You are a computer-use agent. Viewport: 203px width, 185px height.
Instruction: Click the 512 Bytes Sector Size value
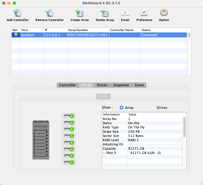coord(136,136)
